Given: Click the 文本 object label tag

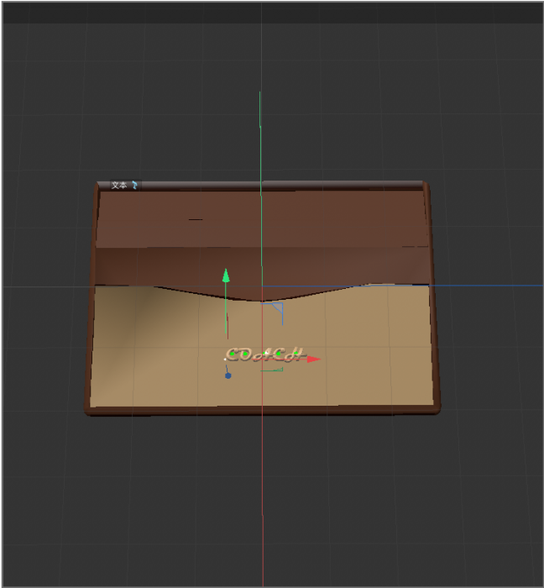Looking at the screenshot, I should [119, 186].
